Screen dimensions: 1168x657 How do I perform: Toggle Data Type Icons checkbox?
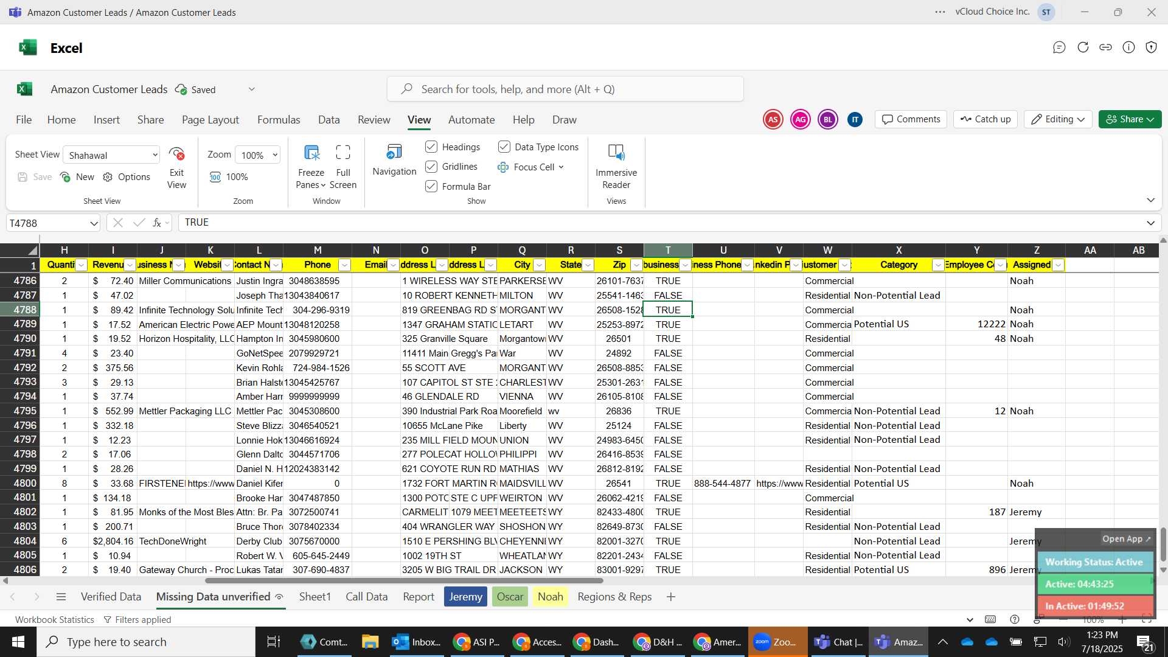coord(504,147)
